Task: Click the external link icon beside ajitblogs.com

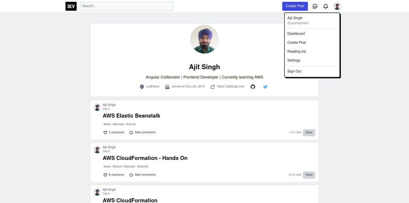Action: point(213,87)
